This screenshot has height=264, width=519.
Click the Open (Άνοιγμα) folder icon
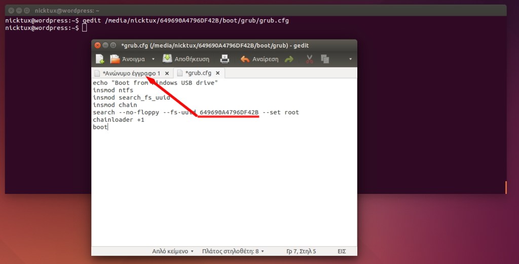115,59
